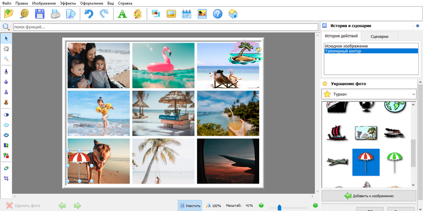Screen dimensions: 423x211
Task: Switch to the Сценарии tab
Action: (x=380, y=36)
